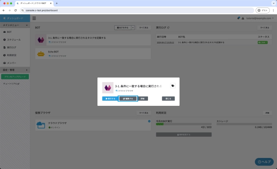Click the tag icon in the popup

173,85
